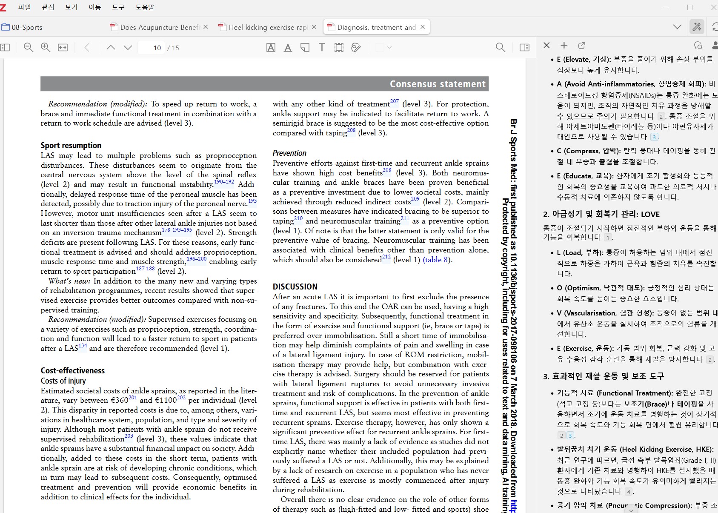
Task: Open the user account icon
Action: pos(715,45)
